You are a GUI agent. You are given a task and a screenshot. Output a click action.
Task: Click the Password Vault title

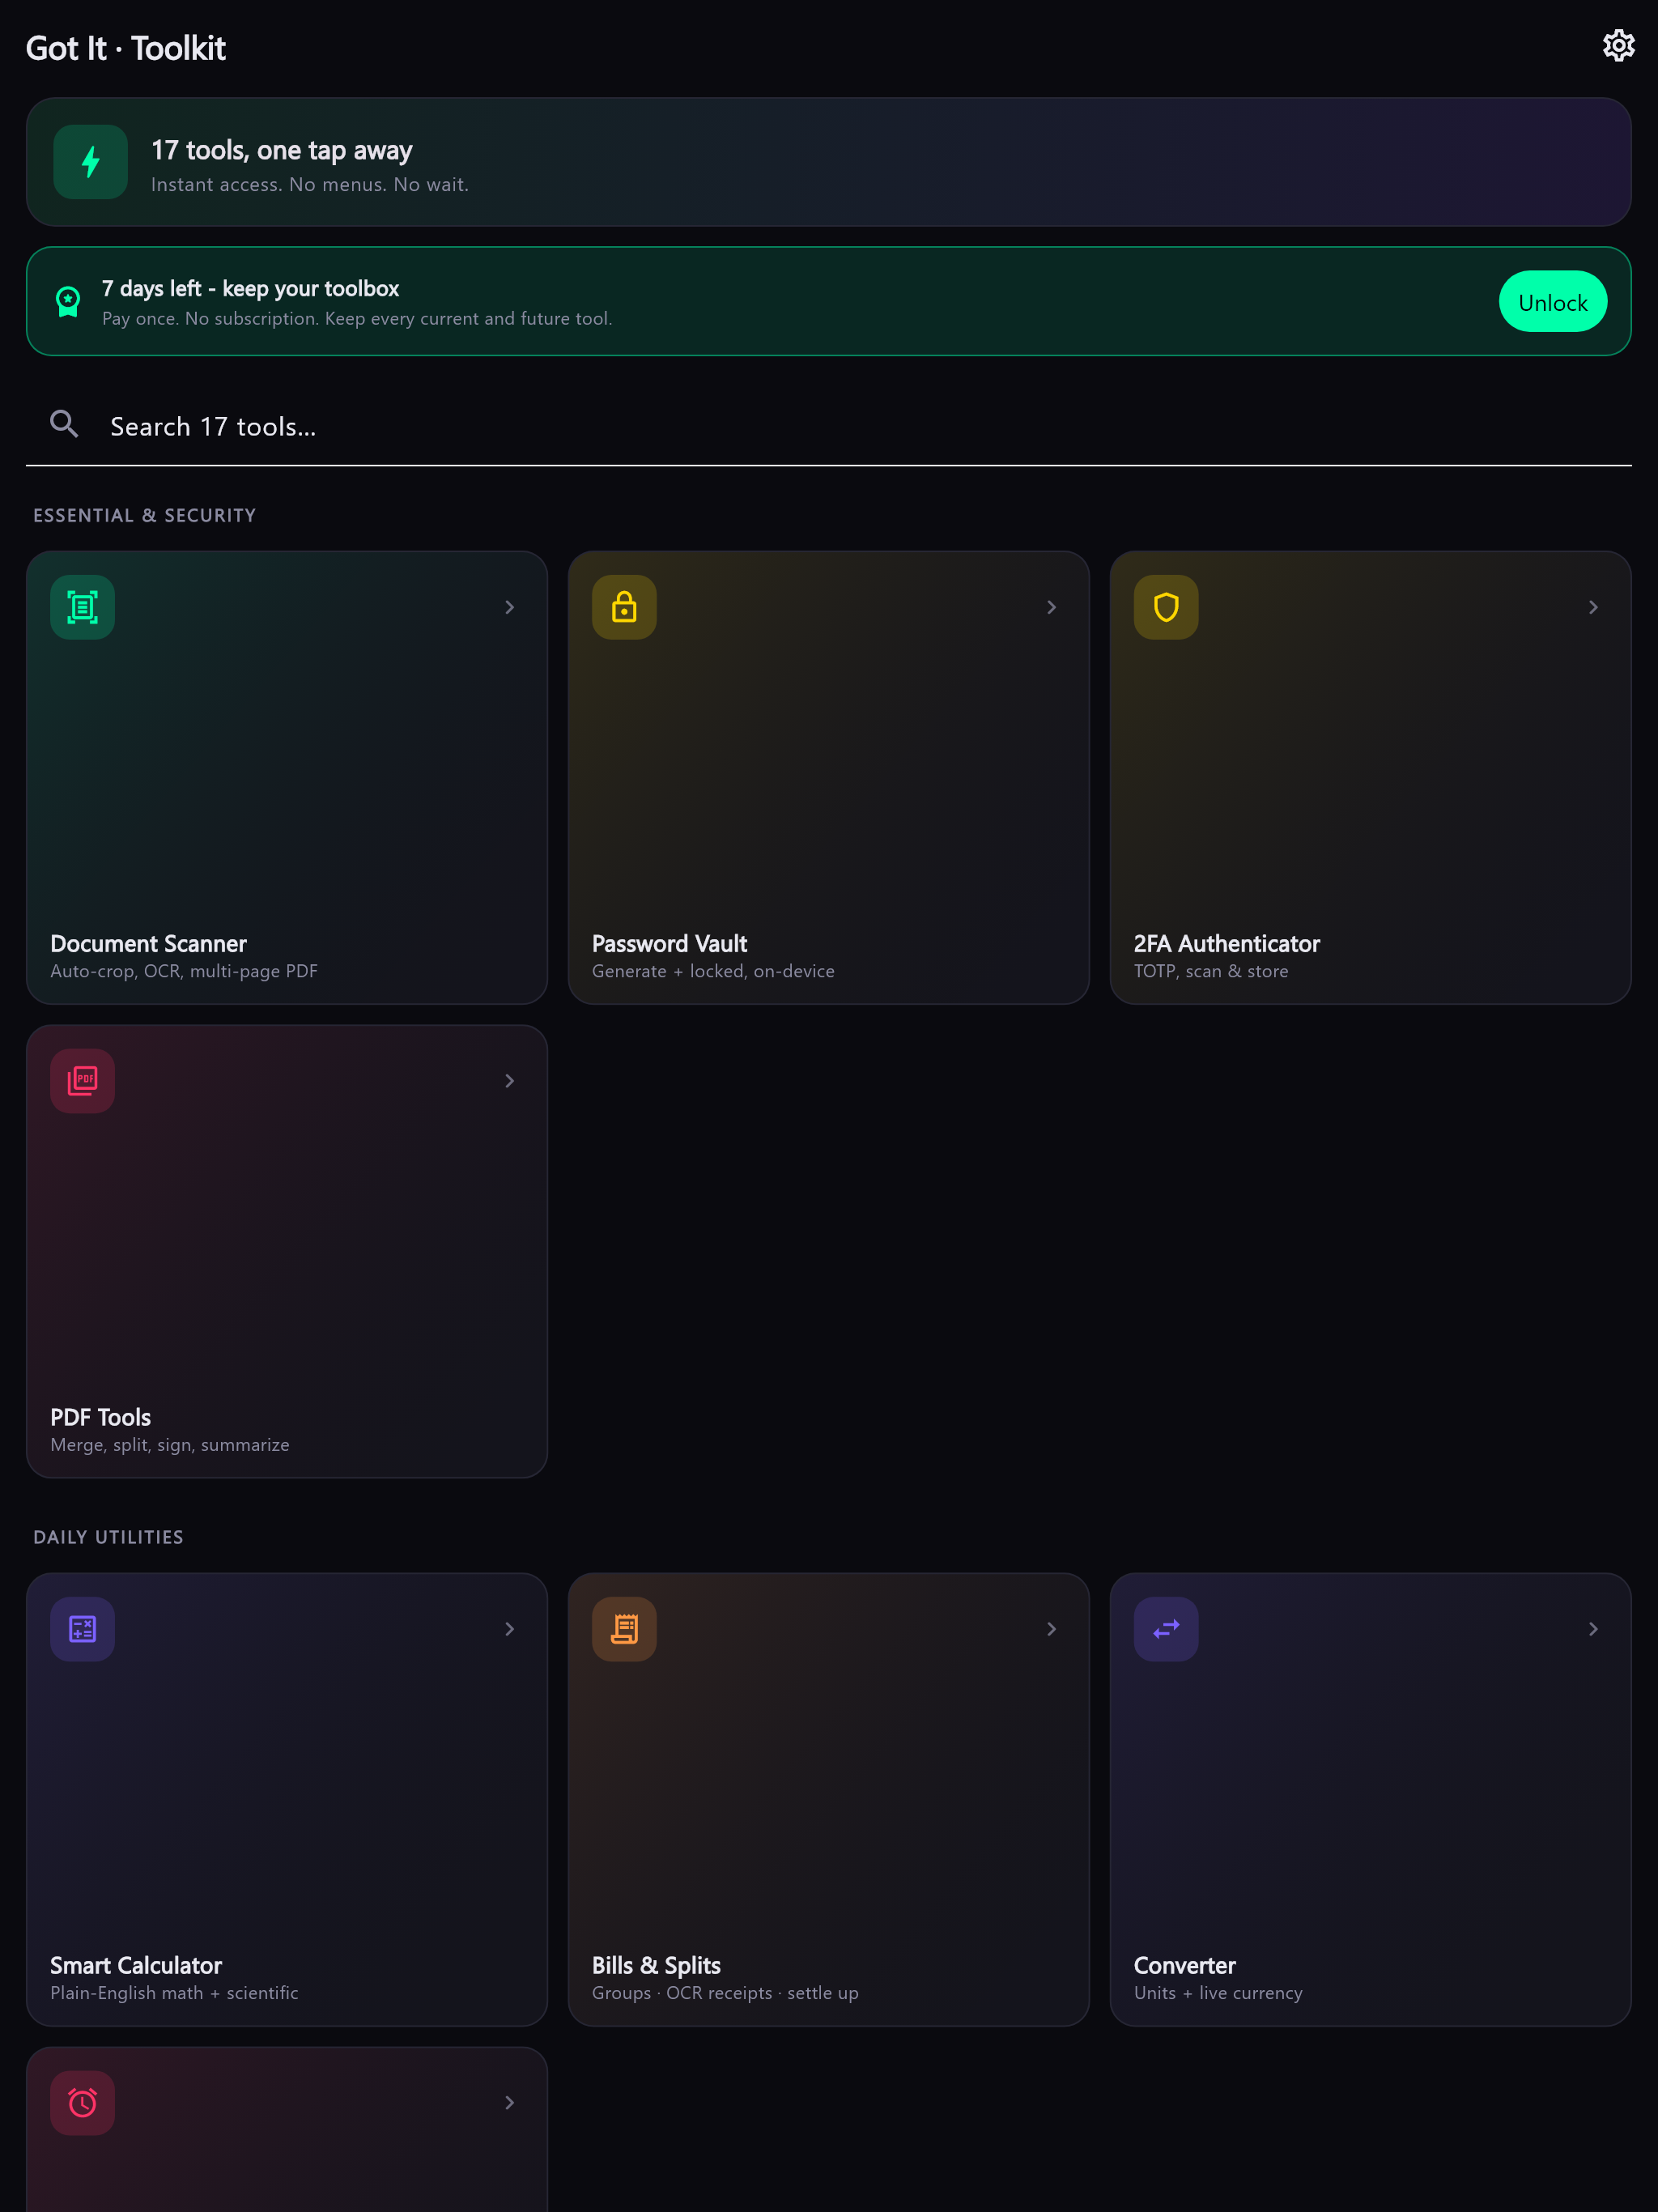coord(669,944)
